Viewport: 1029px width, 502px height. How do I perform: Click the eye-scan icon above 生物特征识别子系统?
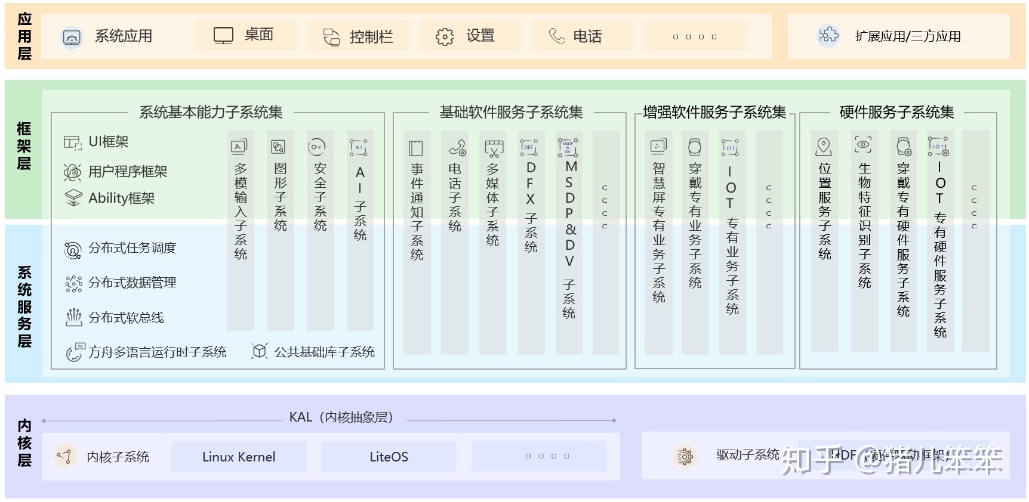click(863, 144)
